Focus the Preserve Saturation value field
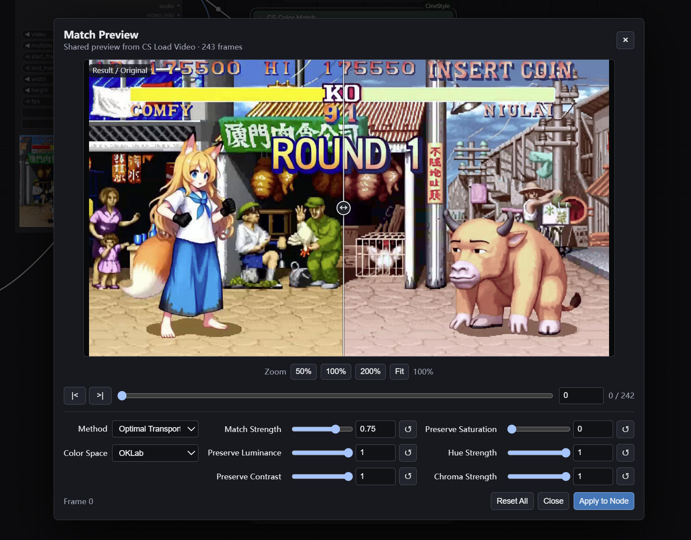691x540 pixels. tap(593, 429)
